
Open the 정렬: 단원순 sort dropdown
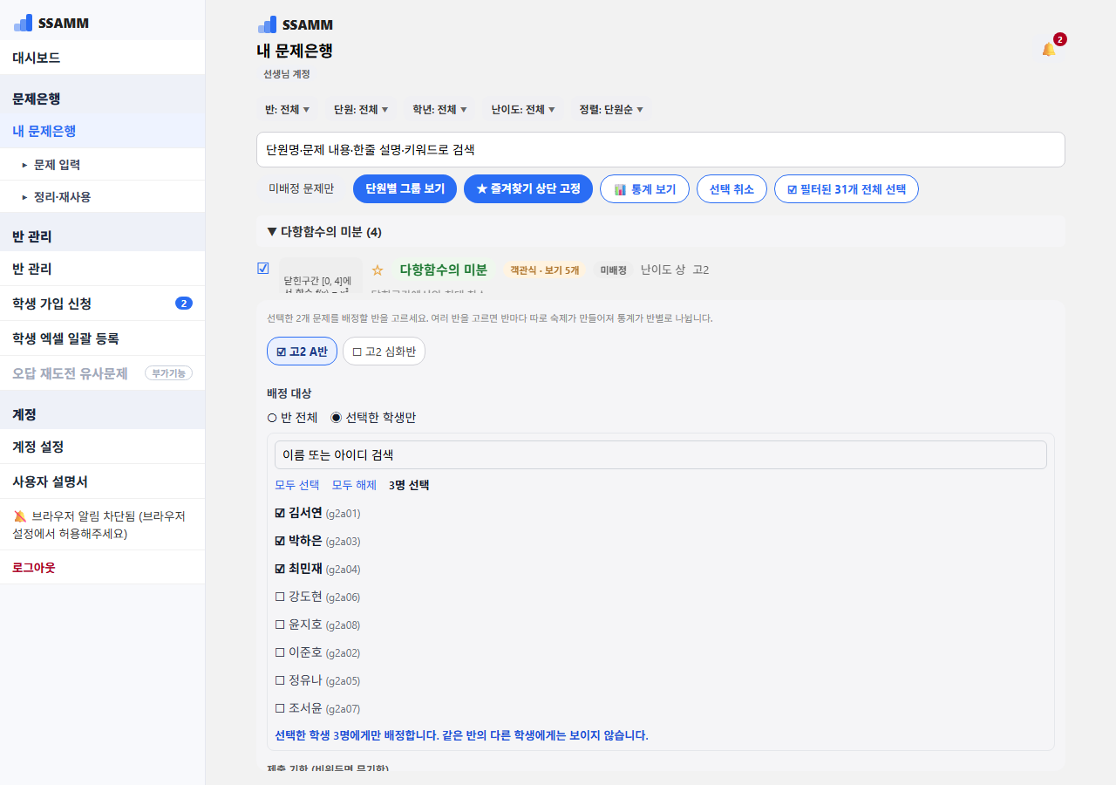click(611, 110)
